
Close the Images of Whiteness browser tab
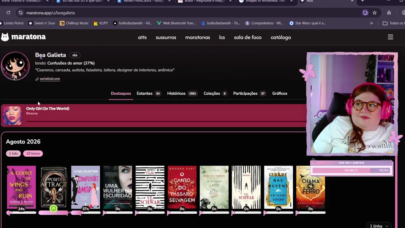tap(291, 1)
